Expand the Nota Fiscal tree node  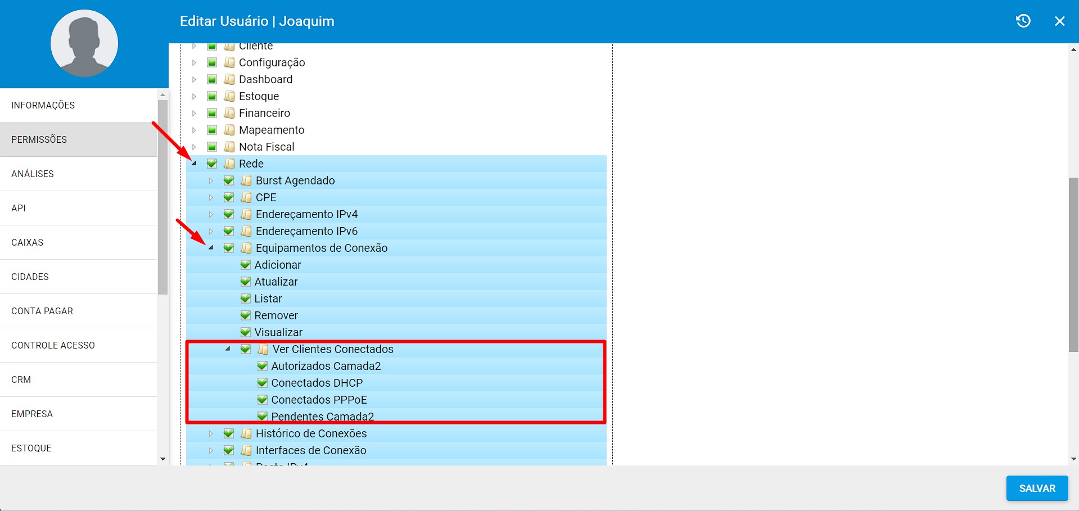[194, 147]
